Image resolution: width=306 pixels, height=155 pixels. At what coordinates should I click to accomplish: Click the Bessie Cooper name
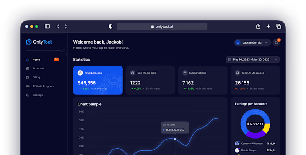[249, 150]
